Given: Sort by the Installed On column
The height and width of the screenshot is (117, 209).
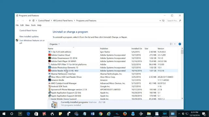Looking at the screenshot, I should point(137,48).
